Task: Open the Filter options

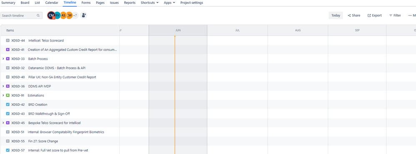Action: click(395, 15)
